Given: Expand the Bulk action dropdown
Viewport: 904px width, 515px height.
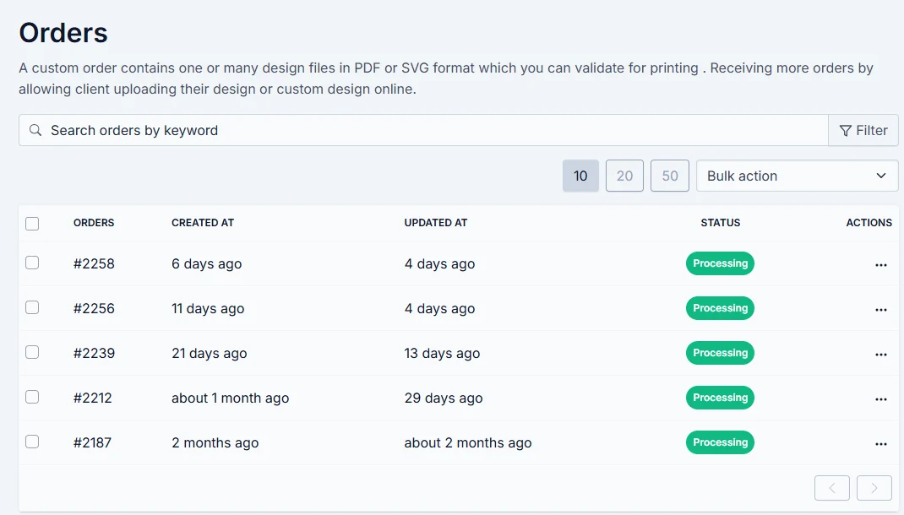Looking at the screenshot, I should (x=797, y=176).
